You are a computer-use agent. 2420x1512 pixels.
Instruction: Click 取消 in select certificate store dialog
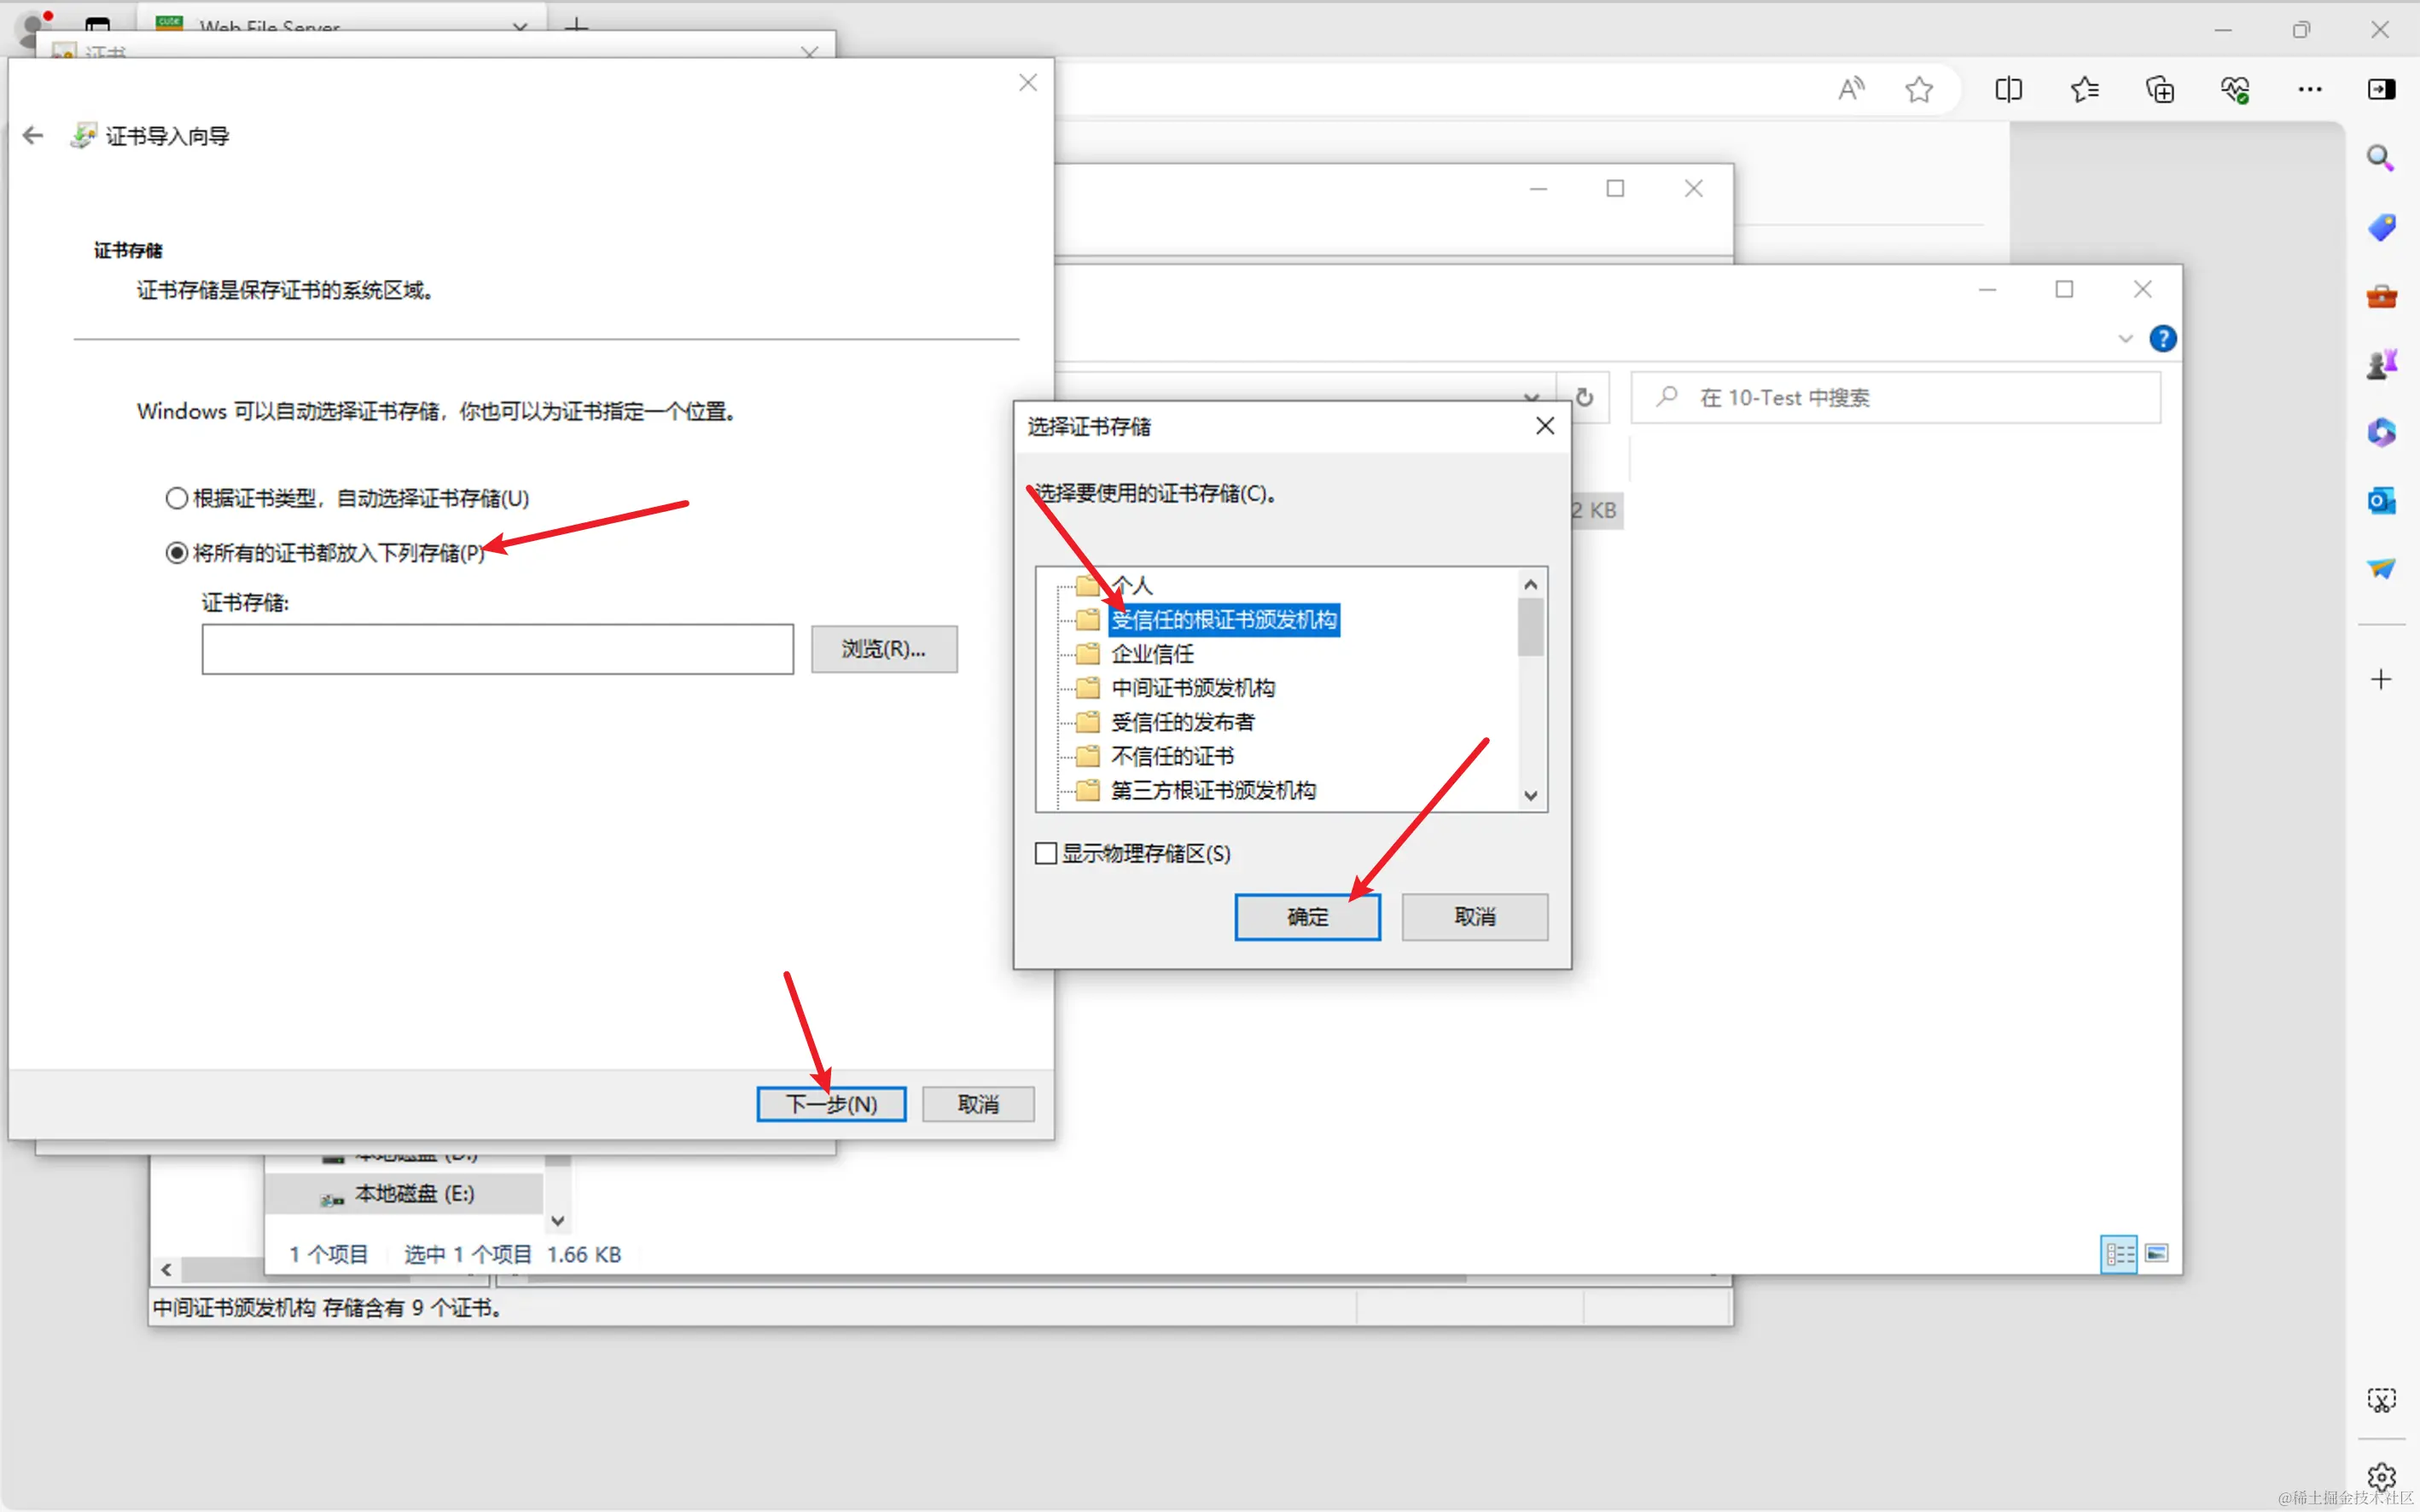[1474, 917]
